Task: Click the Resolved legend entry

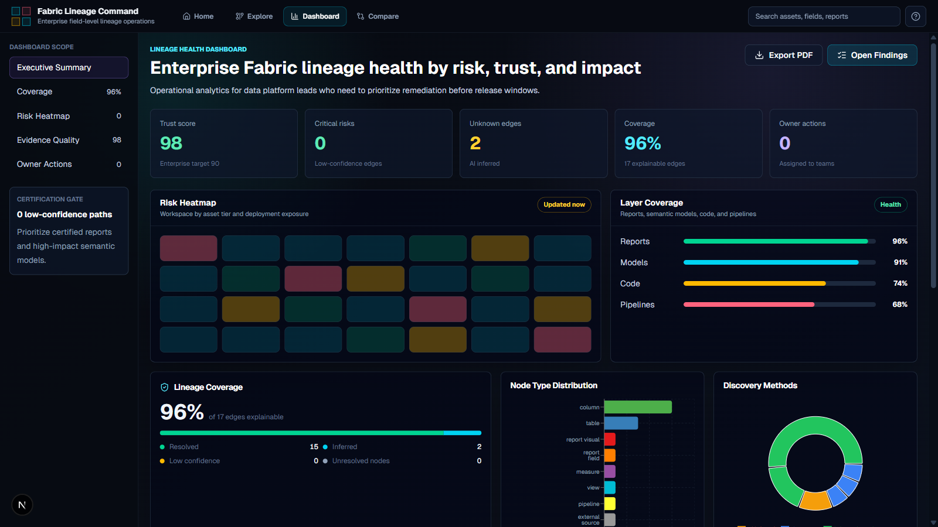Action: click(x=239, y=447)
